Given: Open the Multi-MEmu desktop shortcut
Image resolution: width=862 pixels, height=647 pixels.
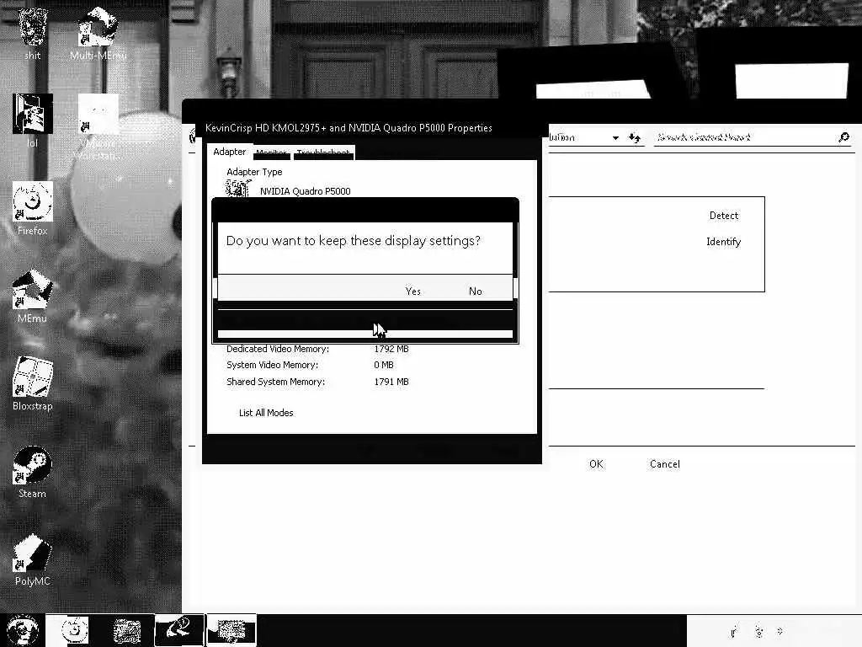Looking at the screenshot, I should coord(98,33).
